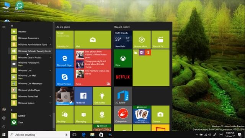Screen dimensions: 245x138
Task: Click the ENG language indicator
Action: pos(221,135)
